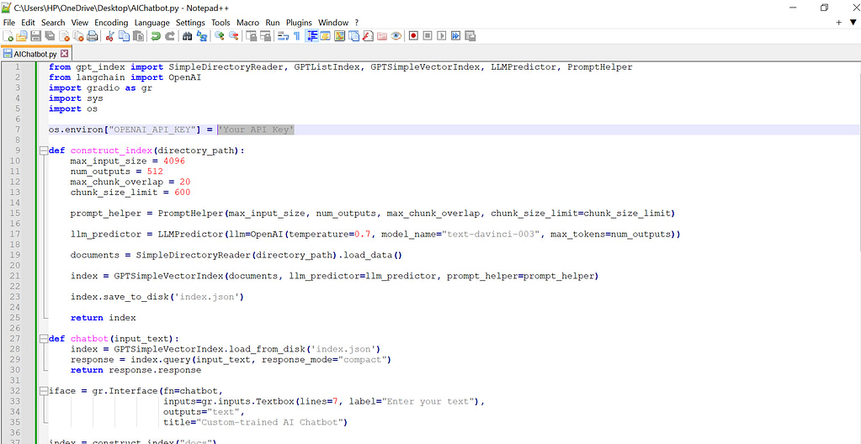
Task: Click the Run macro multiple times icon
Action: 456,36
